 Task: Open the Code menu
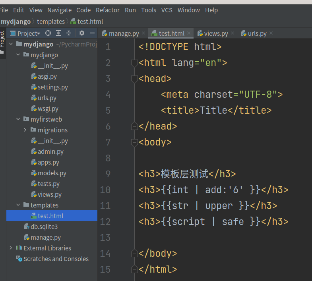pyautogui.click(x=83, y=10)
